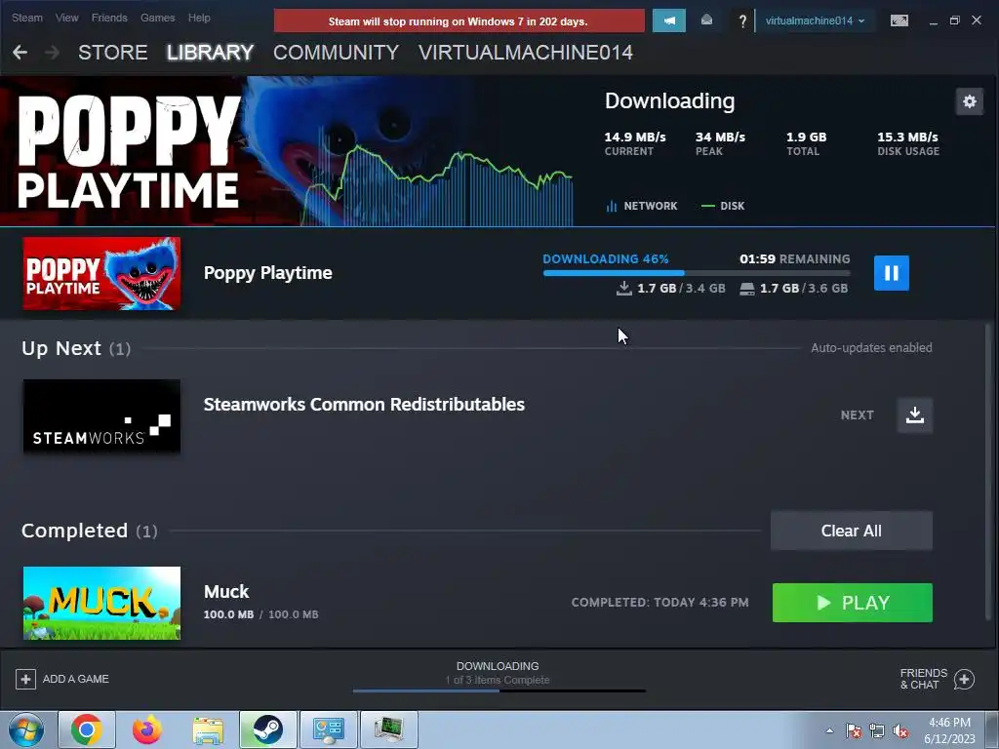Screen dimensions: 999x749
Task: Click the downloads list vertical scrollbar
Action: [988, 471]
